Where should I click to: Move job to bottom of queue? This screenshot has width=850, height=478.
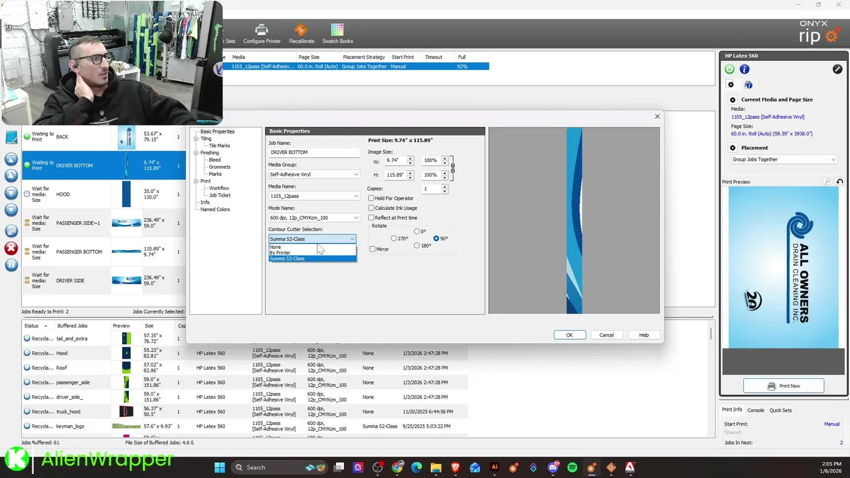pos(11,210)
